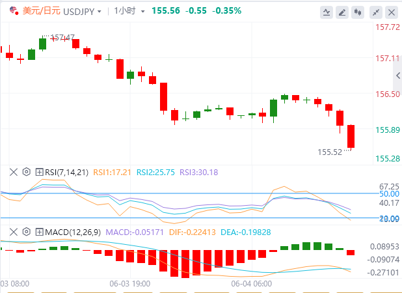
Task: Click the MACD:-0.05171 value
Action: 135,232
